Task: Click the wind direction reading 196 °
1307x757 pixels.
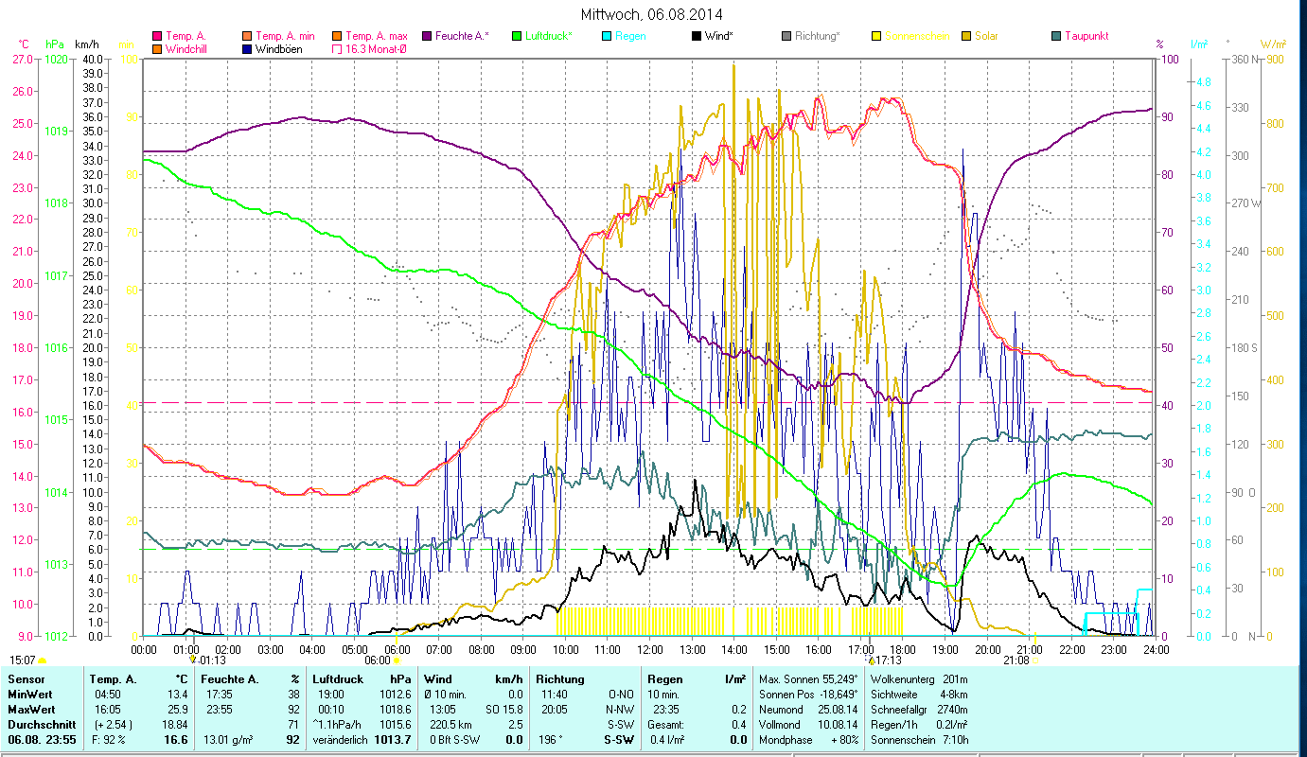Action: point(550,739)
